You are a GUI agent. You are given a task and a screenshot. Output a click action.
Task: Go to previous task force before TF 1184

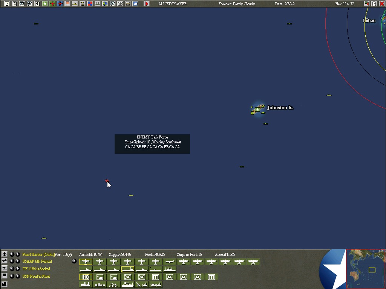12,268
